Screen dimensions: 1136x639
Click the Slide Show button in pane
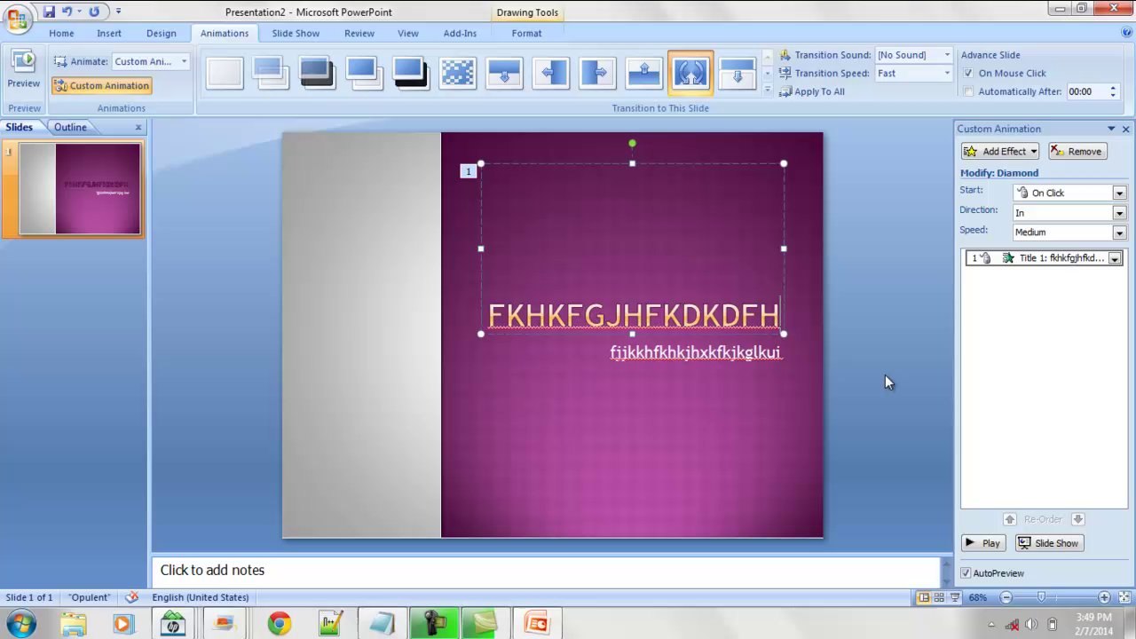pos(1049,543)
